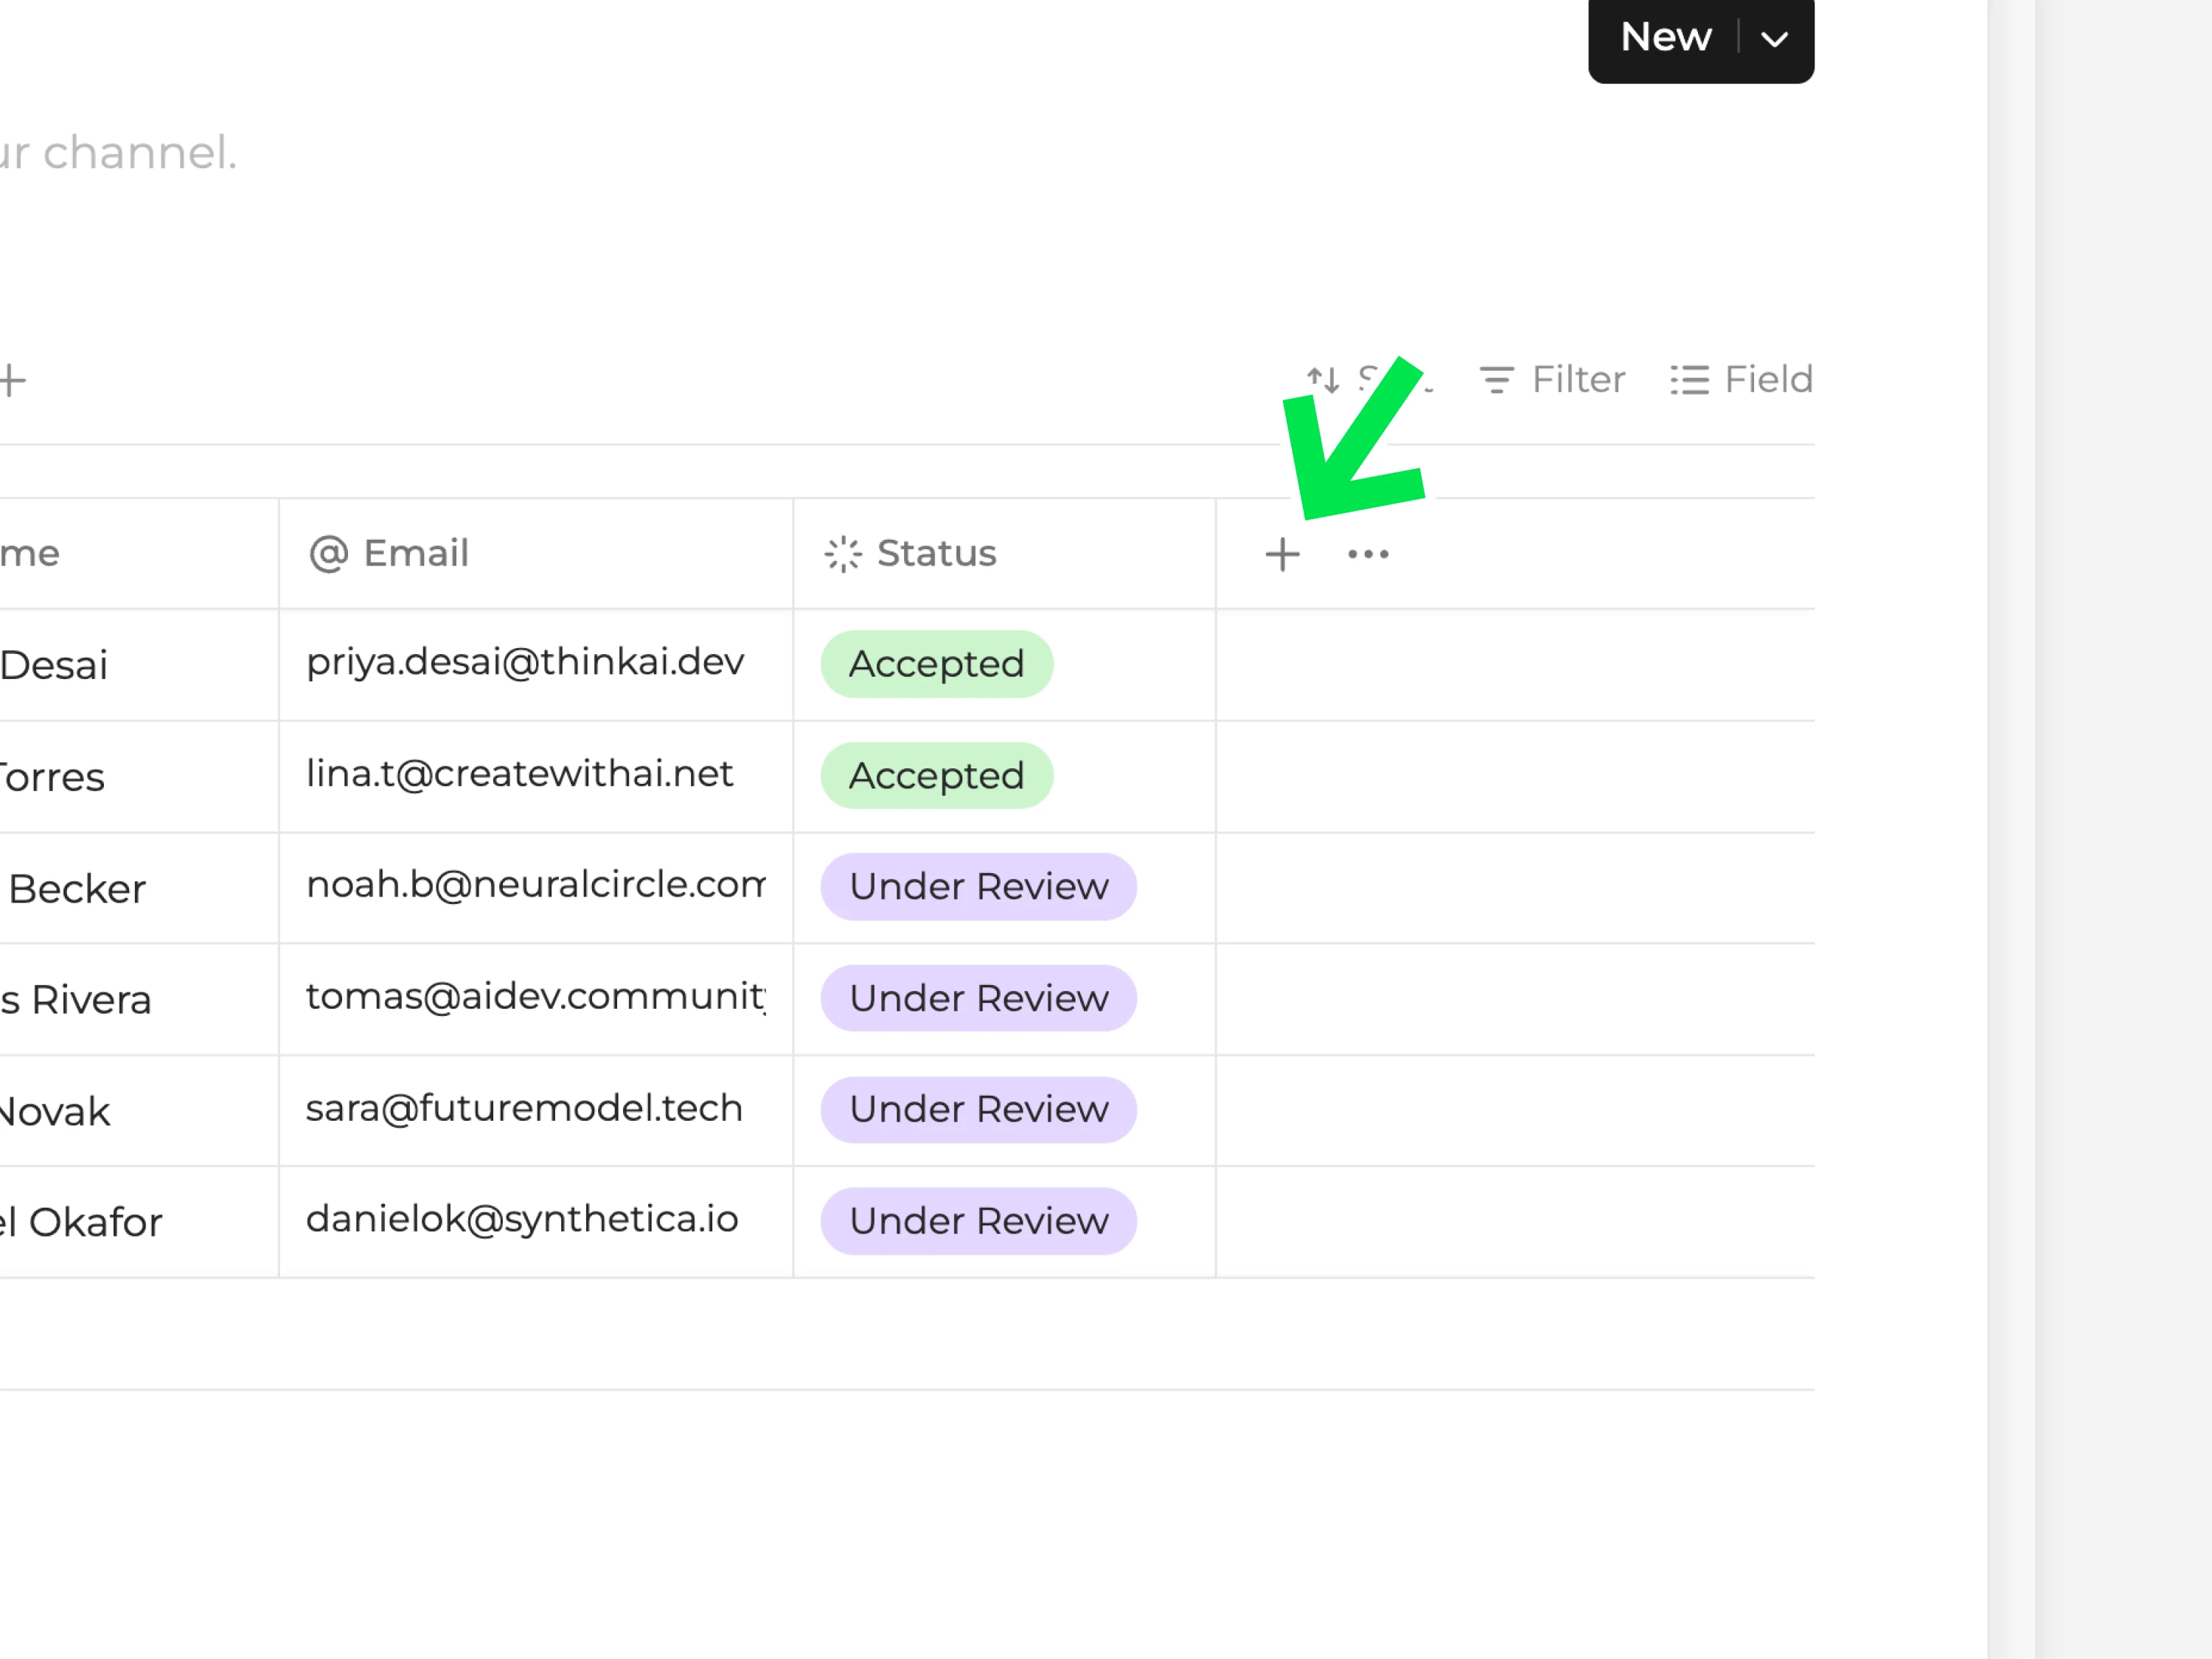
Task: Open the Accepted status in Torres row
Action: pyautogui.click(x=936, y=776)
